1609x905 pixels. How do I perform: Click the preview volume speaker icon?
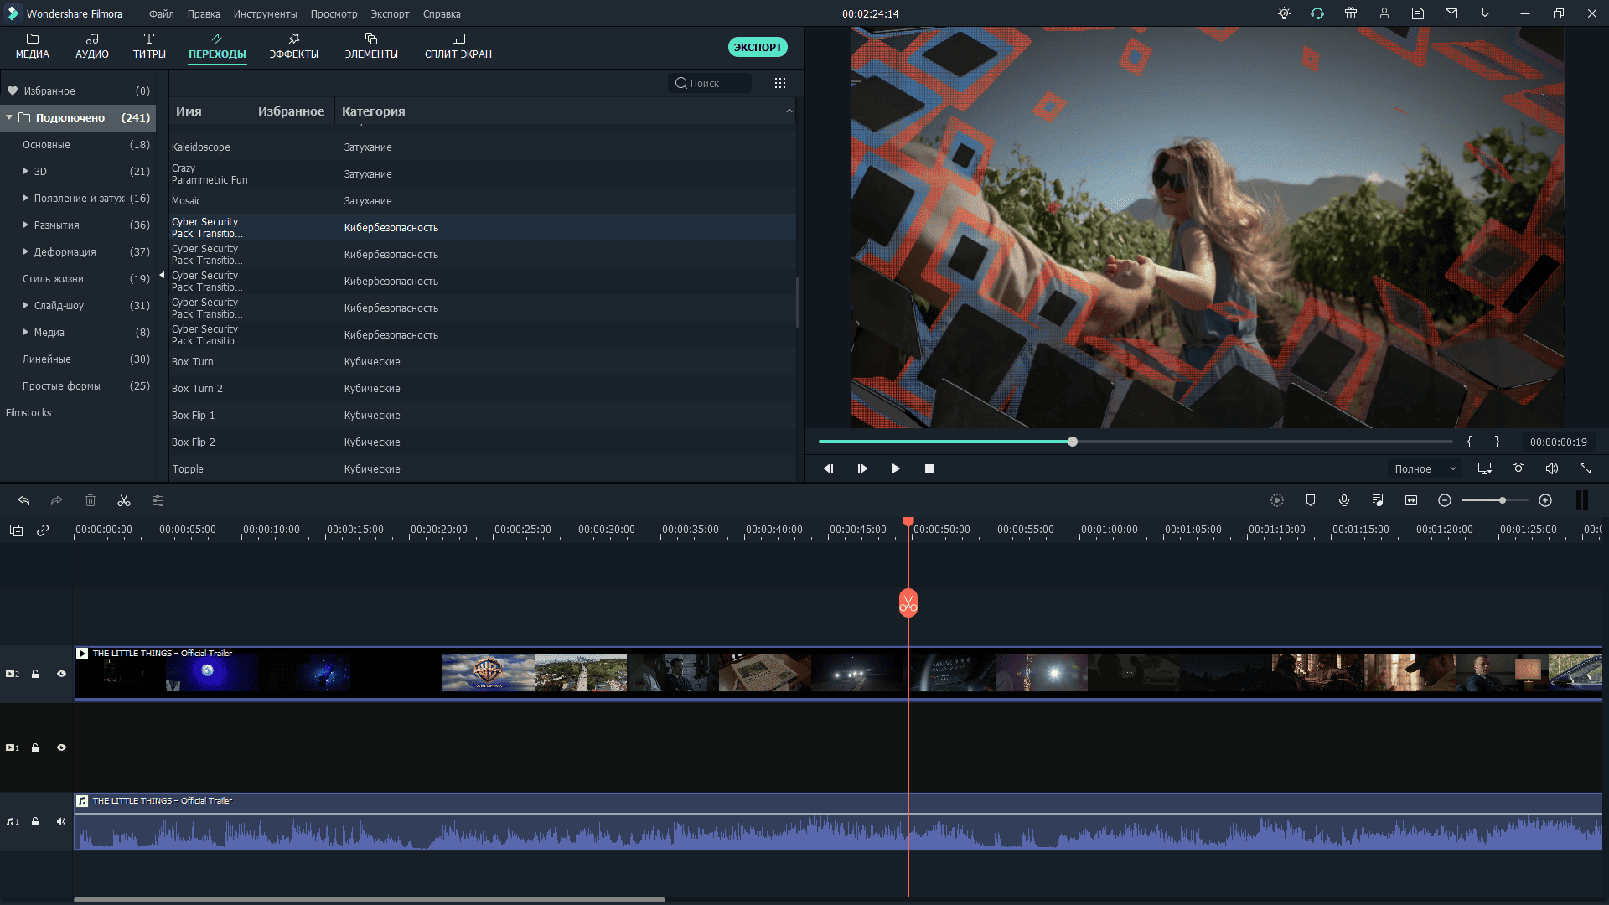point(1552,468)
